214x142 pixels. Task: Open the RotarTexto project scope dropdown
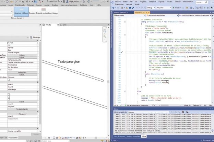(130, 15)
